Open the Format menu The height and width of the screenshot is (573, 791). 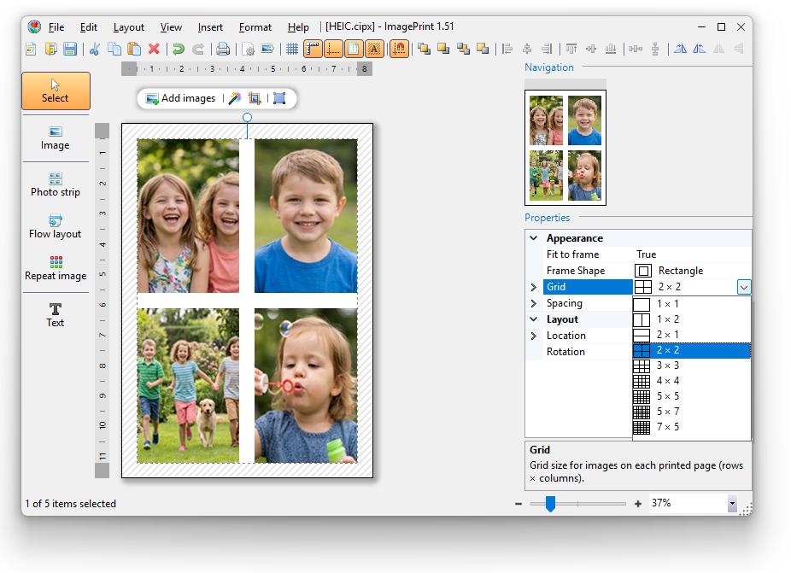pyautogui.click(x=255, y=26)
